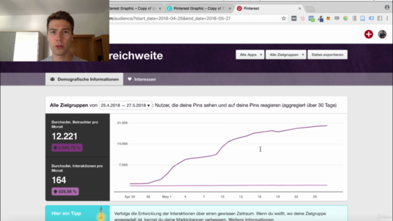Open the blue hammer extension icon
This screenshot has width=393, height=221.
320,18
